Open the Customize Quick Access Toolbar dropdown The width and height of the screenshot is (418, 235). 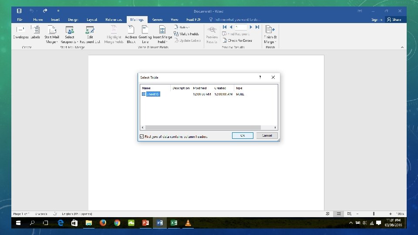58,11
